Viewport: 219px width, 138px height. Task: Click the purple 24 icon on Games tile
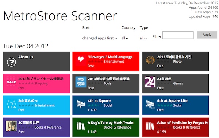[x=150, y=82]
